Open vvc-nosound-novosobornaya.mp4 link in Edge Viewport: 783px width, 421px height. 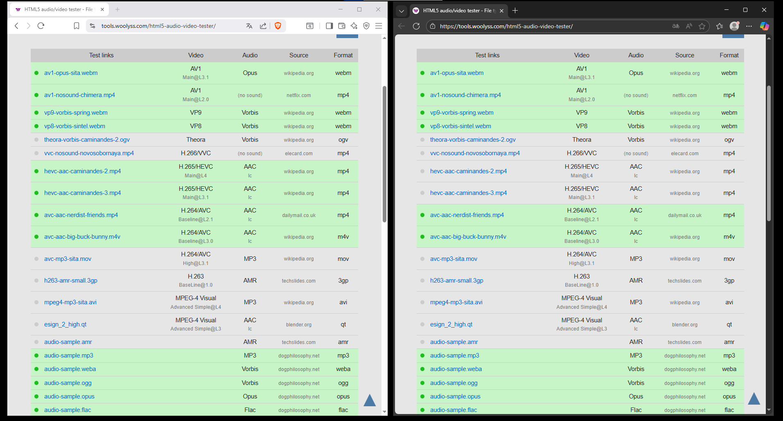(475, 153)
